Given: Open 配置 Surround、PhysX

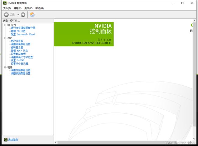Looking at the screenshot, I should coord(23,34).
